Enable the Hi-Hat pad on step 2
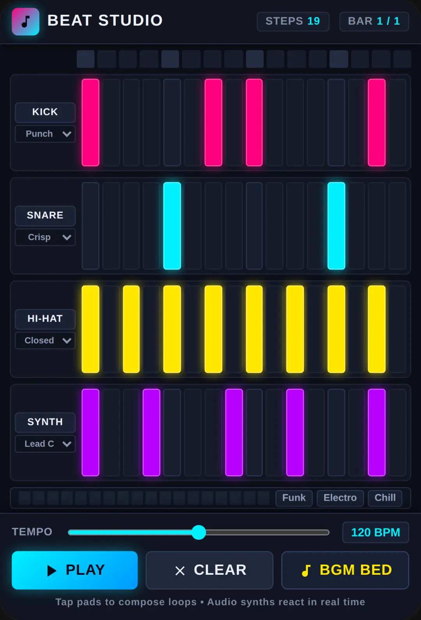421x620 pixels. (111, 329)
